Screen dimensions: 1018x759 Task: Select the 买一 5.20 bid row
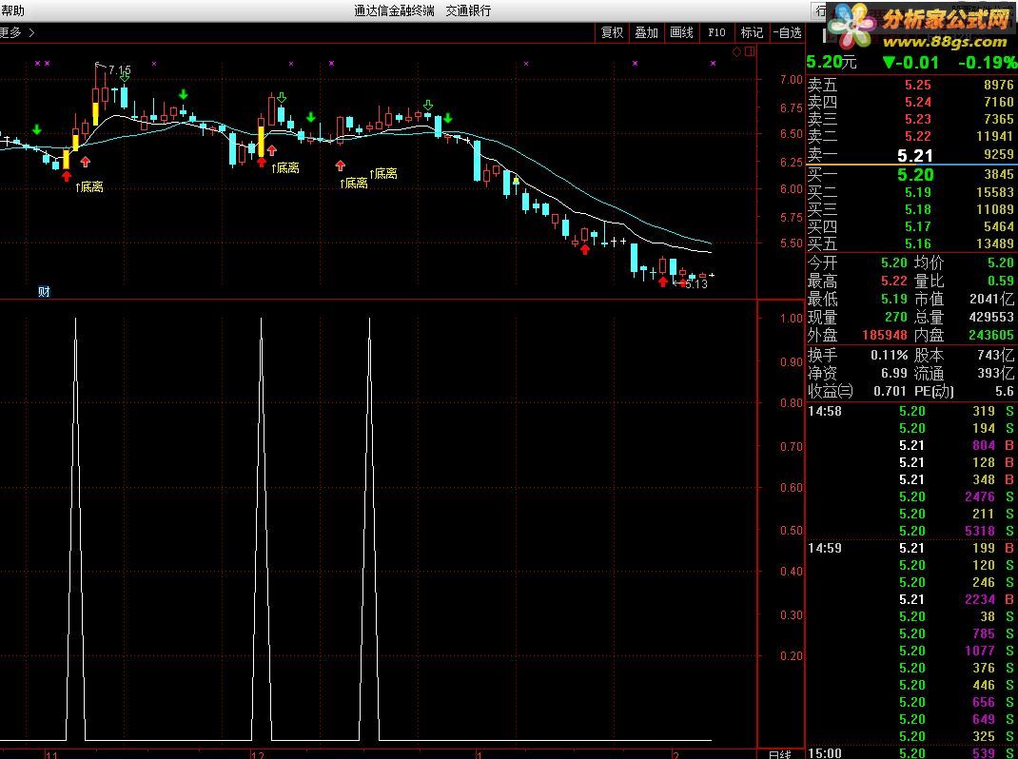(x=910, y=174)
